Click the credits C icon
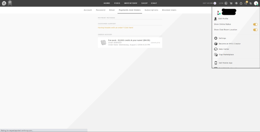This screenshot has height=132, width=260. click(226, 3)
